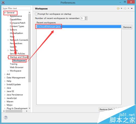136x124 pixels.
Task: Open the forward history dropdown arrow
Action: click(x=128, y=8)
